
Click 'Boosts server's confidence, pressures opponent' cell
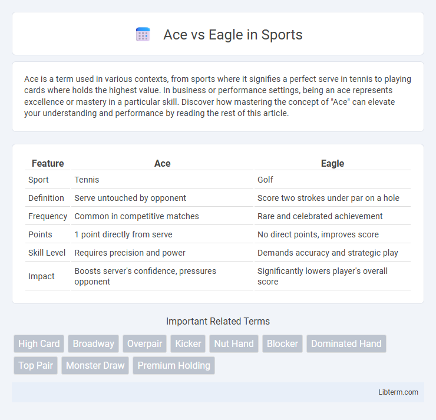coord(163,276)
